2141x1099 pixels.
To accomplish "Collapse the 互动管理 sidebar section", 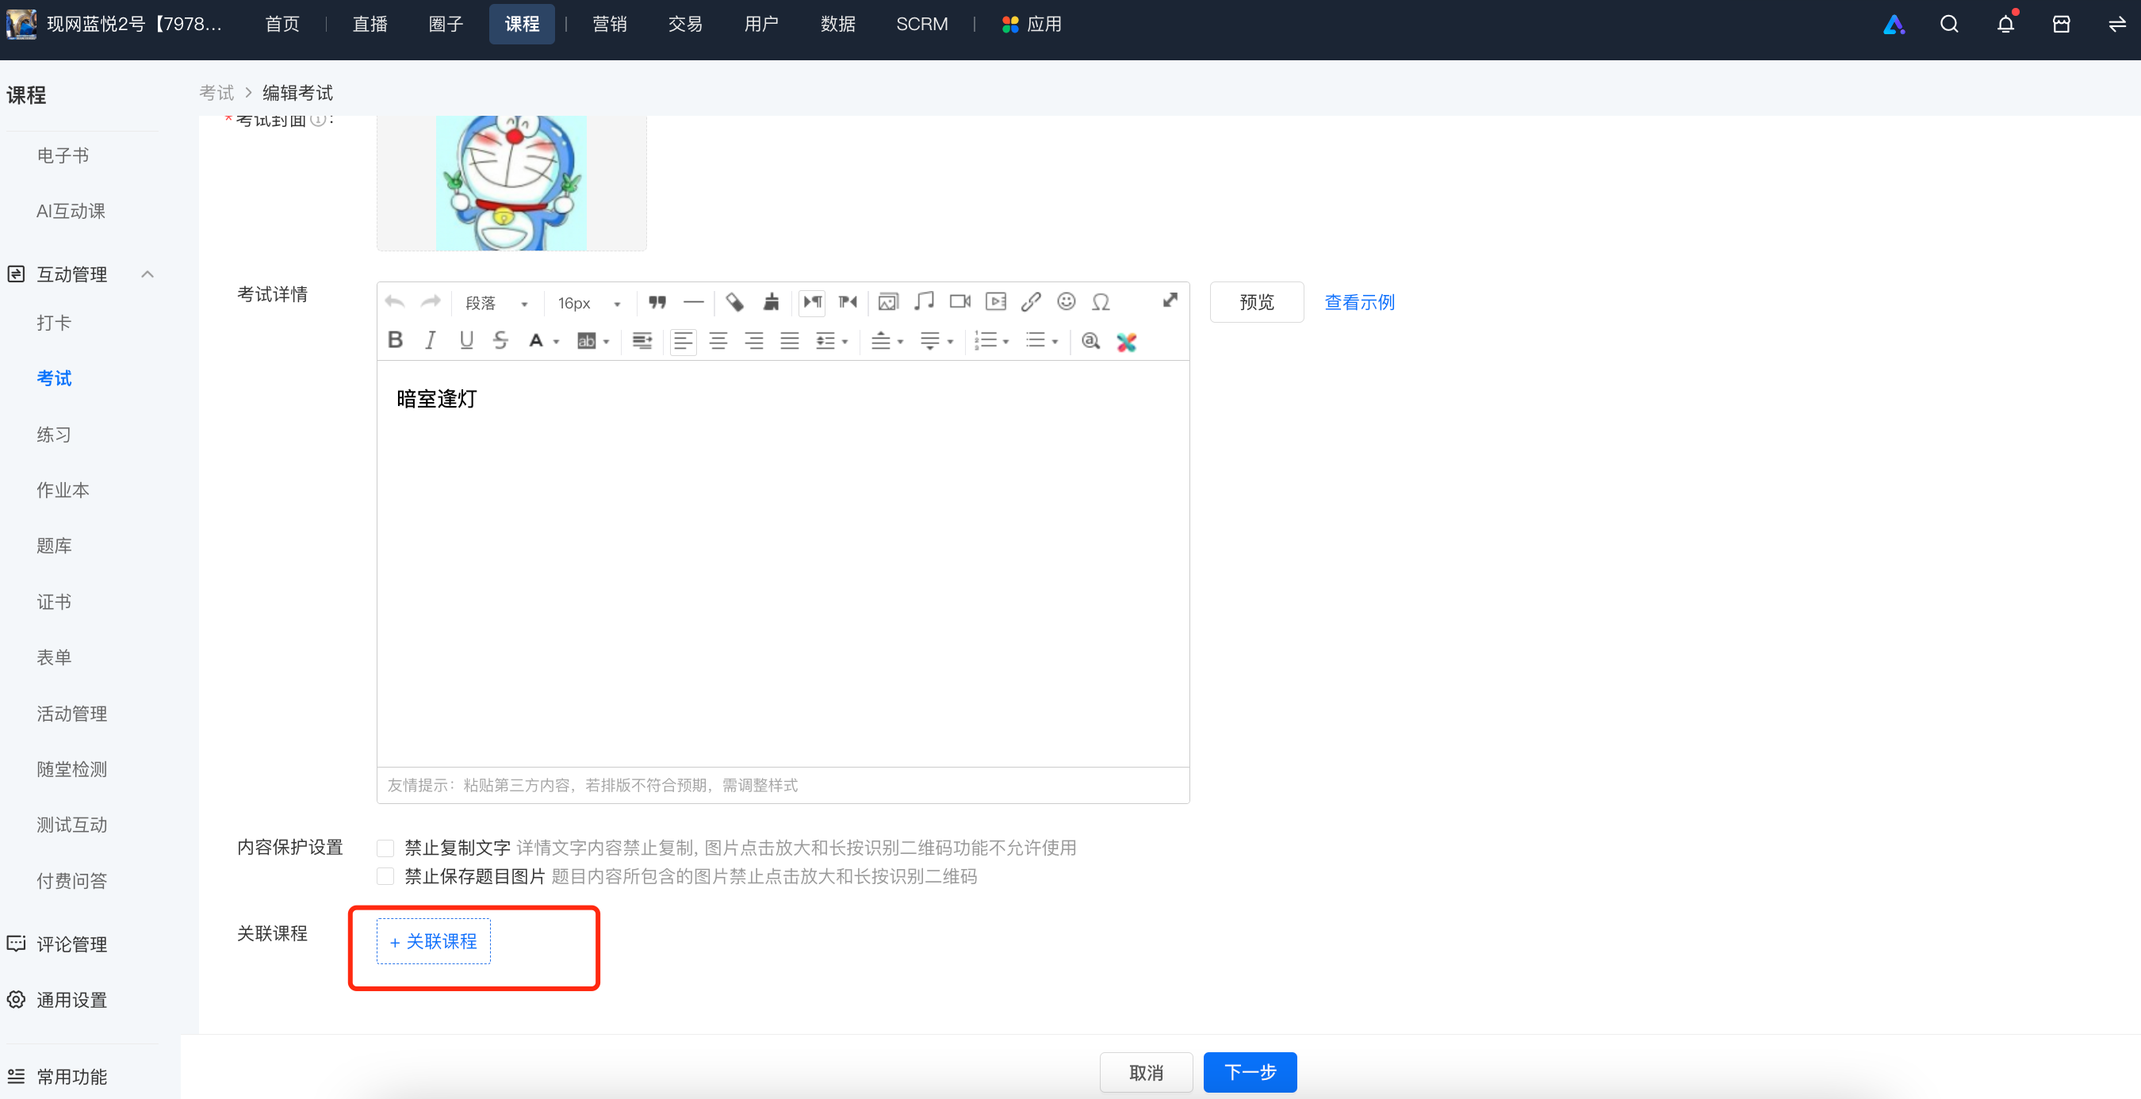I will pyautogui.click(x=148, y=274).
